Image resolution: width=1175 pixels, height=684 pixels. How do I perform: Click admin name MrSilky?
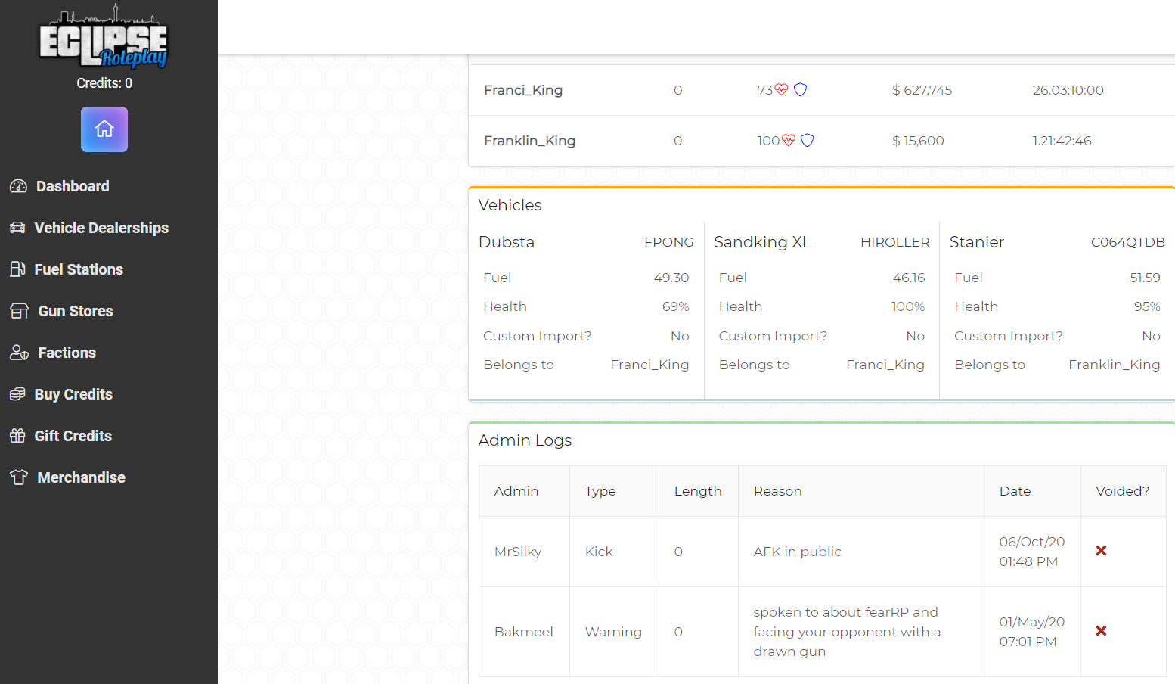click(518, 552)
